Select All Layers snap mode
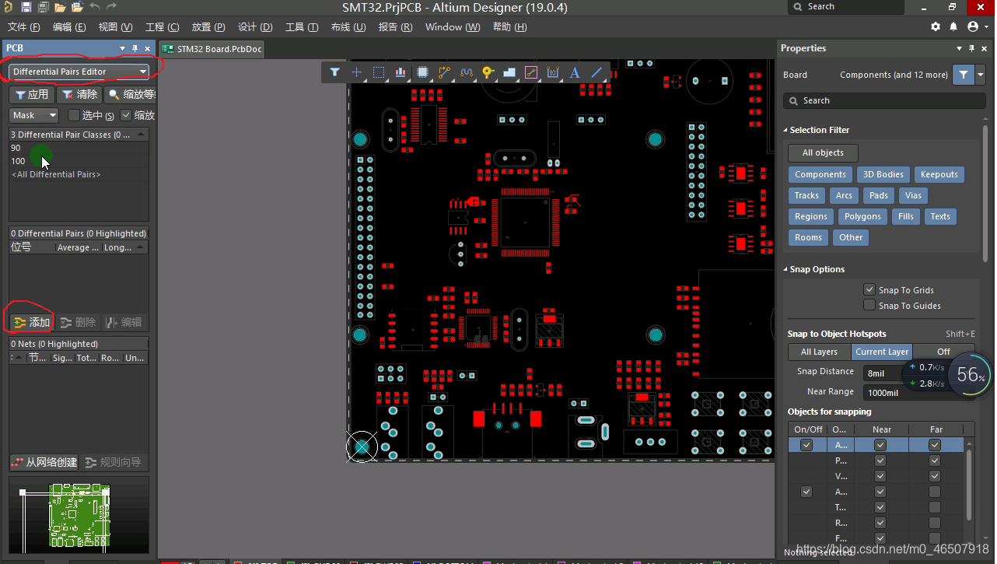 click(819, 352)
